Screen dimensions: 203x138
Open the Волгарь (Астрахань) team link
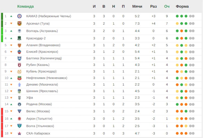(42, 31)
